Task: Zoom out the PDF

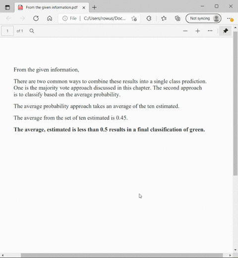Action: (185, 31)
